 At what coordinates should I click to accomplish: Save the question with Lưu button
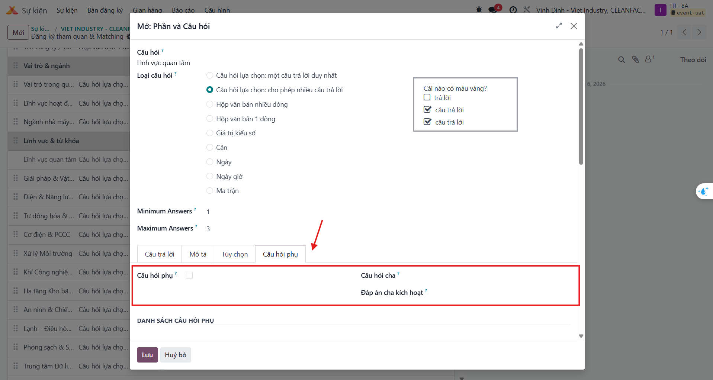click(147, 355)
